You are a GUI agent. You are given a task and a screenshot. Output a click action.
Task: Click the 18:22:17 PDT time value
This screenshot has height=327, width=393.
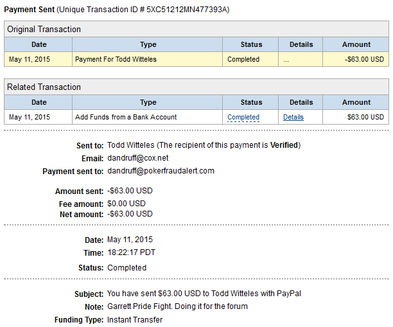tap(131, 252)
